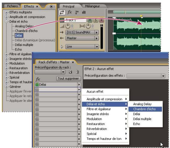The width and height of the screenshot is (170, 148).
Task: Delete the rack preset with trash icon
Action: click(x=77, y=72)
